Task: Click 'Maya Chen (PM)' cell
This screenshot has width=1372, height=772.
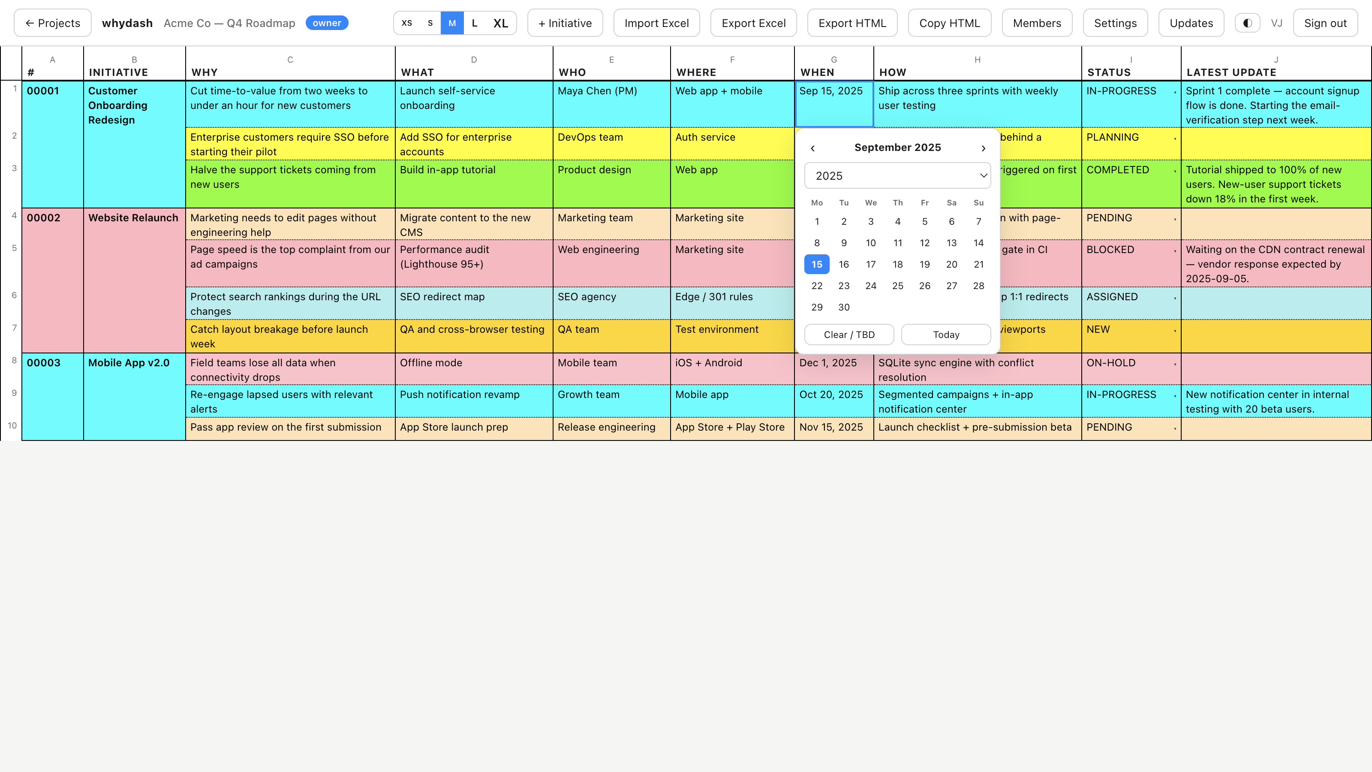Action: click(611, 104)
